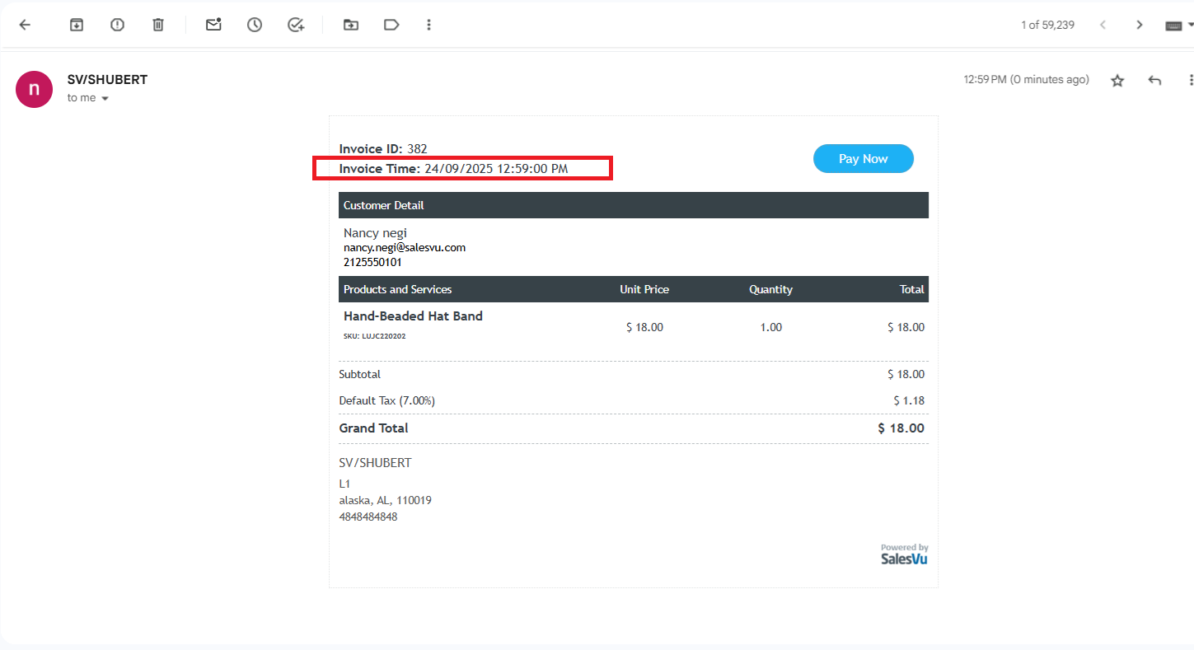Viewport: 1194px width, 650px height.
Task: Click Invoice ID 382 text
Action: (383, 149)
